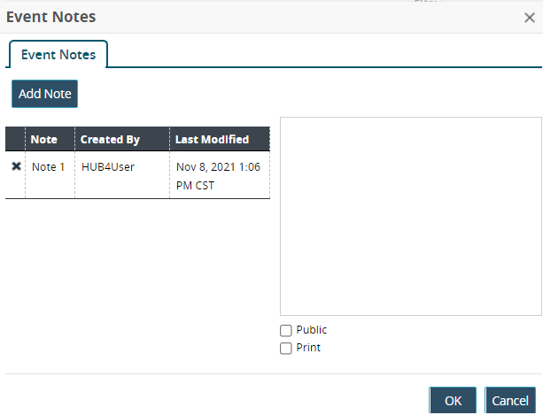Click the Print label text

(308, 348)
